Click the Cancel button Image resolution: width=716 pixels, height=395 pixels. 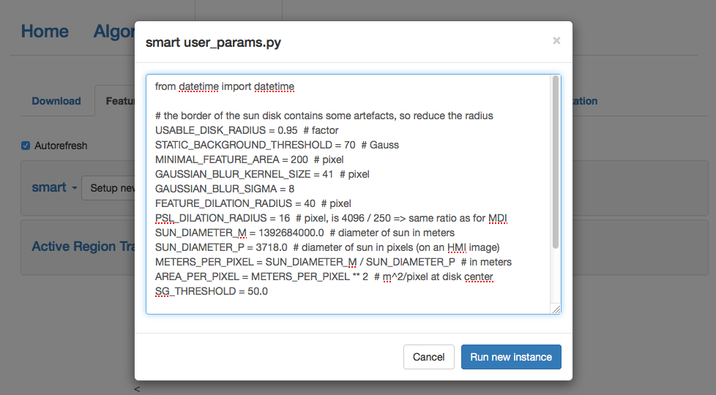(428, 357)
